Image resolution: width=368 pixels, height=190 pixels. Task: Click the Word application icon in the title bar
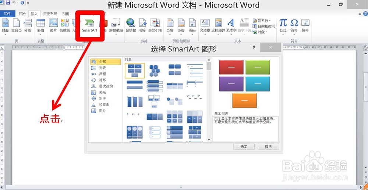pyautogui.click(x=2, y=3)
